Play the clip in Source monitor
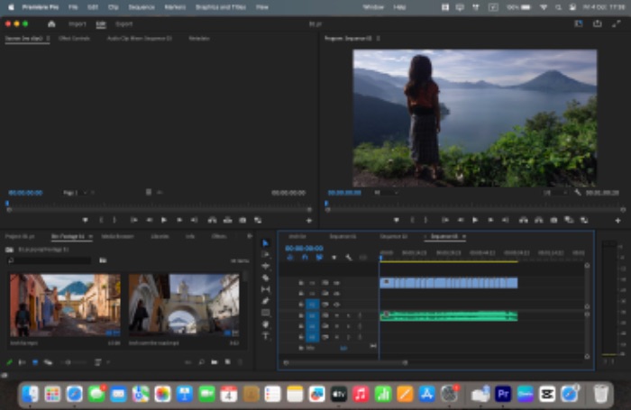Viewport: 631px width, 410px height. 164,220
